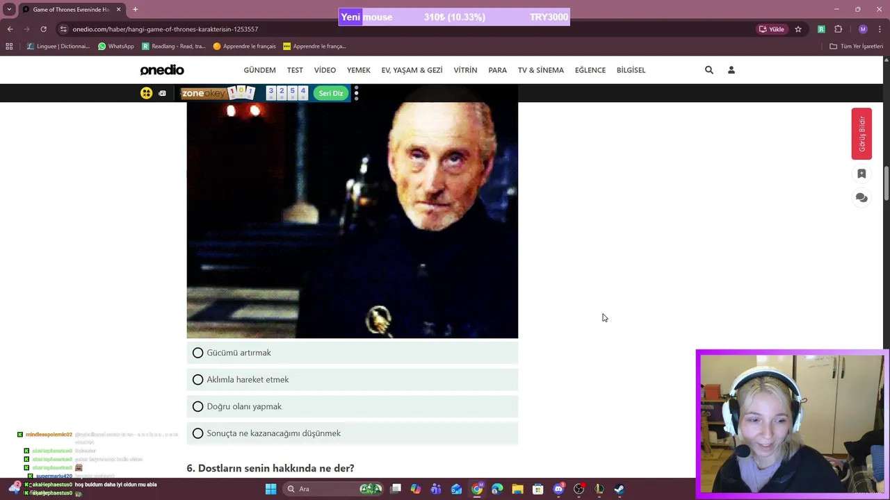Open the YEMEK menu item
Viewport: 890px width, 500px height.
[359, 70]
